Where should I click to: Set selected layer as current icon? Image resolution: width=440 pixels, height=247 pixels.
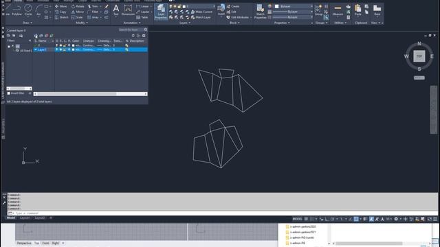click(52, 36)
